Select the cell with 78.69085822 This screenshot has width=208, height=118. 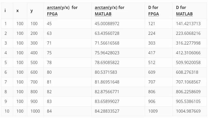point(107,62)
